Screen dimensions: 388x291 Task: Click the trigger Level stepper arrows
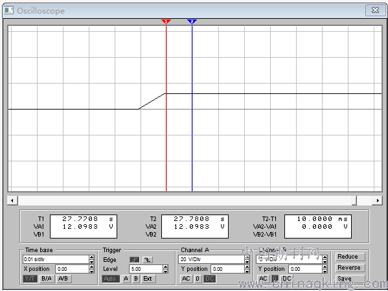[166, 269]
